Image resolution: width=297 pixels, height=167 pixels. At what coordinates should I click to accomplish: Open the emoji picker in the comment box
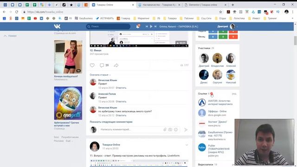pyautogui.click(x=176, y=129)
